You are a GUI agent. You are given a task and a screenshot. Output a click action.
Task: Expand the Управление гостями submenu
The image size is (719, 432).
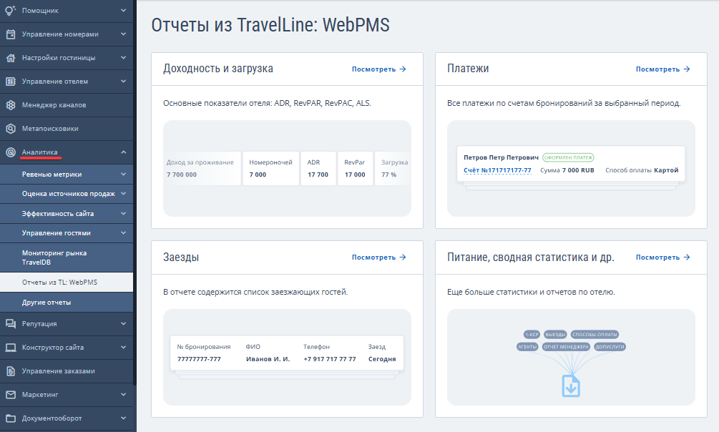pyautogui.click(x=124, y=232)
